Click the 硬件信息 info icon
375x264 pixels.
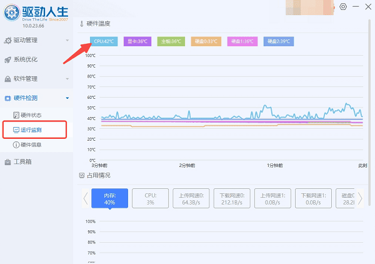16,145
